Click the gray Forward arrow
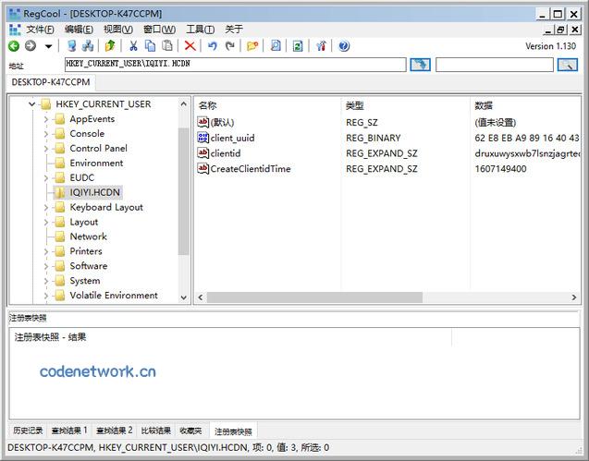This screenshot has height=461, width=589. [x=31, y=46]
